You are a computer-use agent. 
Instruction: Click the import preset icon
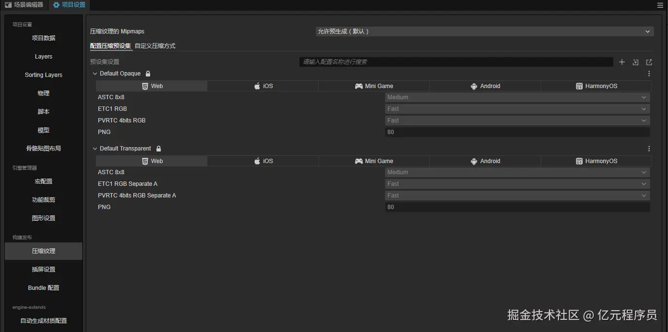636,62
